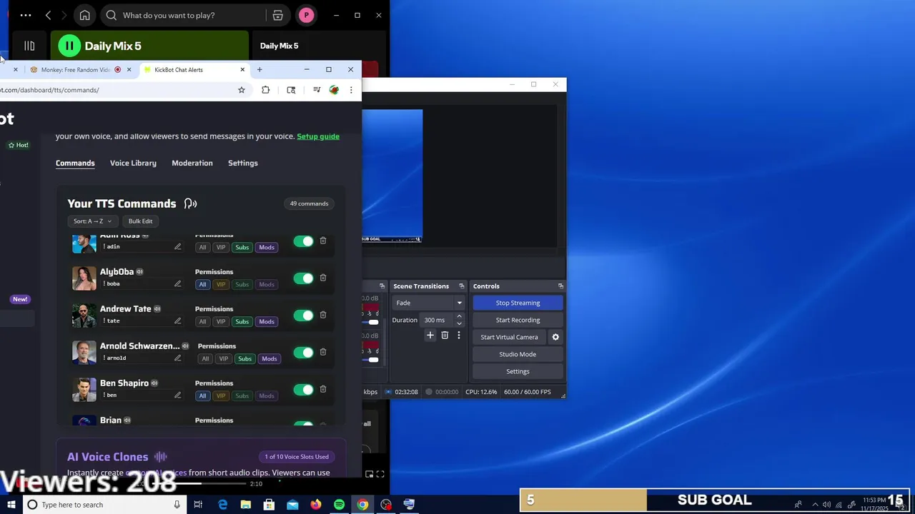This screenshot has width=915, height=514.
Task: Preview Andrew Tate voice speaker icon
Action: click(x=157, y=309)
